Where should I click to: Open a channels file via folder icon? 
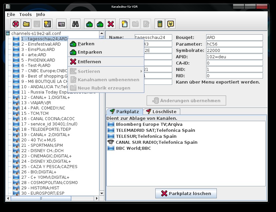click(x=26, y=24)
